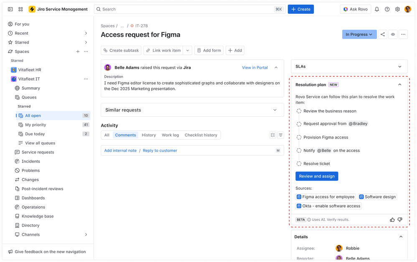Collapse the request description chevron
Image resolution: width=417 pixels, height=262 pixels.
click(x=276, y=68)
